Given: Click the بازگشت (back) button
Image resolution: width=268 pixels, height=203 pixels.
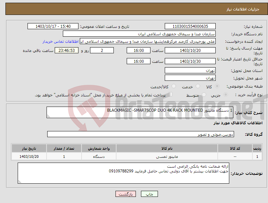Looking at the screenshot, I should click(126, 194).
